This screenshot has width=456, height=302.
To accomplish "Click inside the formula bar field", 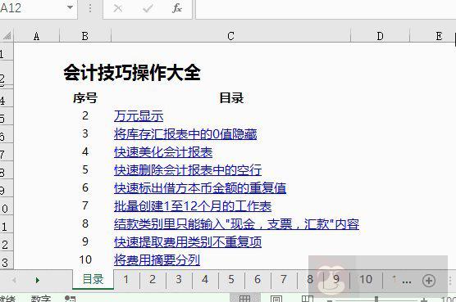I will [326, 9].
